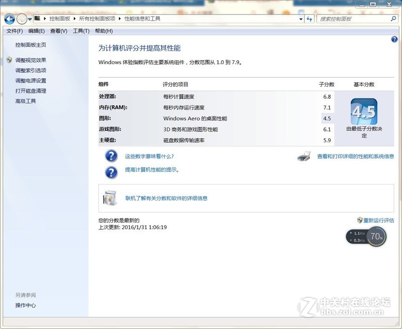Click the 上次更新 2016/1/31 timestamp text
Image resolution: width=402 pixels, height=329 pixels.
pos(133,227)
